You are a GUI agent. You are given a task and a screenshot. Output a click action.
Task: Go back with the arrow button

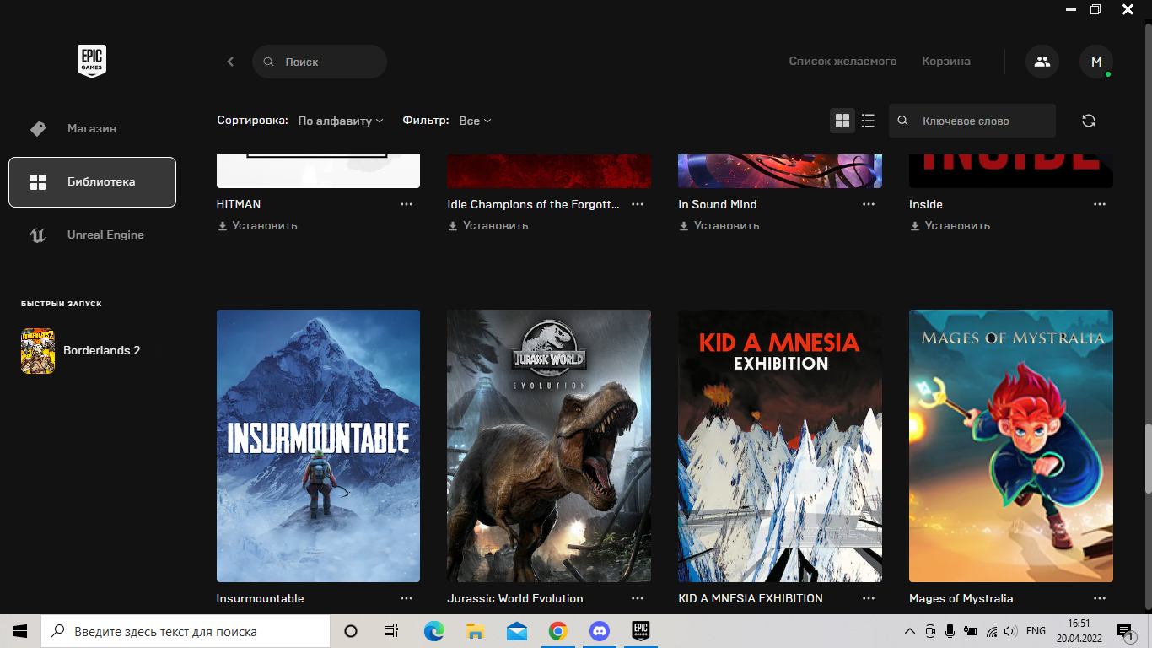point(230,62)
